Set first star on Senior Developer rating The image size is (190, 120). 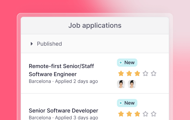121,114
